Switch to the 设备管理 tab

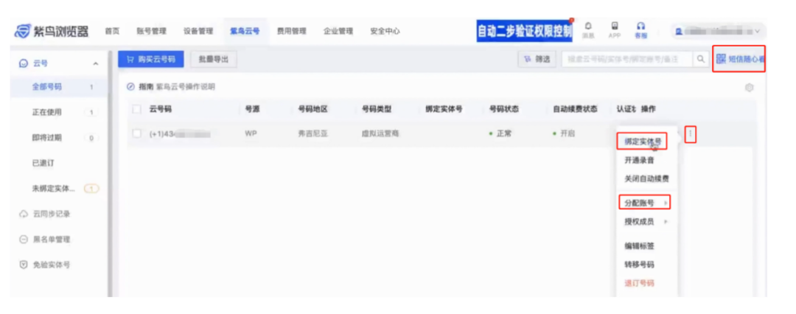pyautogui.click(x=198, y=32)
